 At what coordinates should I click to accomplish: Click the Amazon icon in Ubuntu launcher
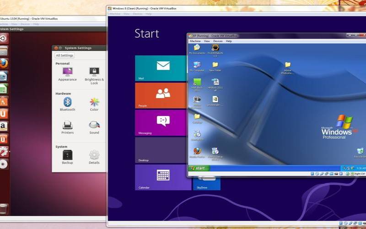(x=4, y=126)
